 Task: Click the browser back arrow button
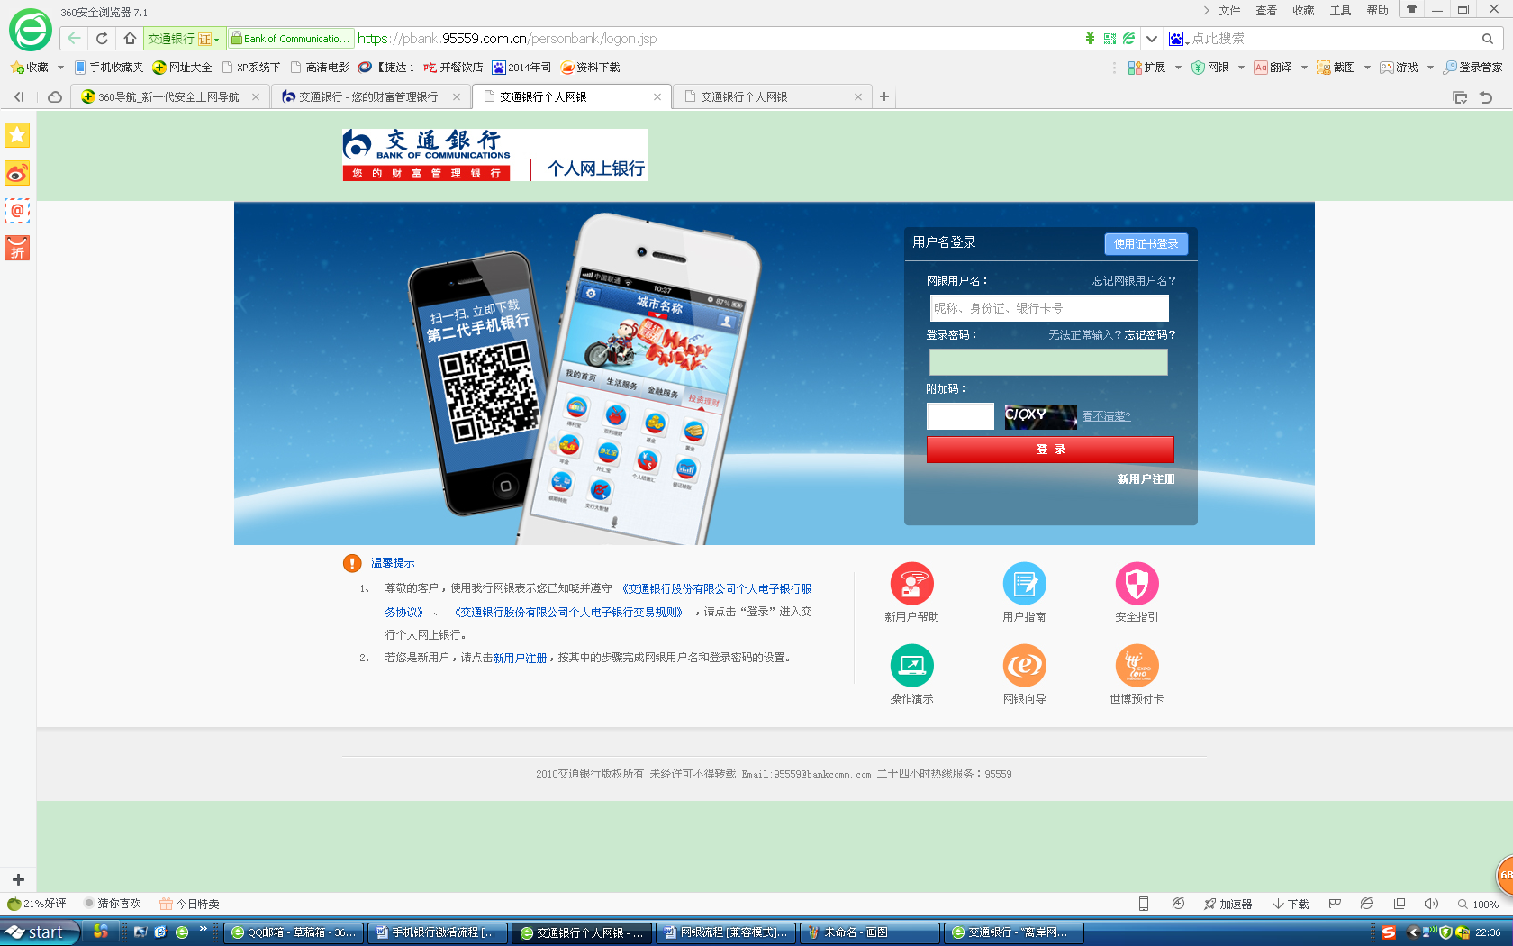pos(74,39)
